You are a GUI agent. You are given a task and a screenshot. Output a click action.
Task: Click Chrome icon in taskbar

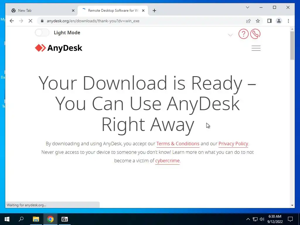click(50, 219)
